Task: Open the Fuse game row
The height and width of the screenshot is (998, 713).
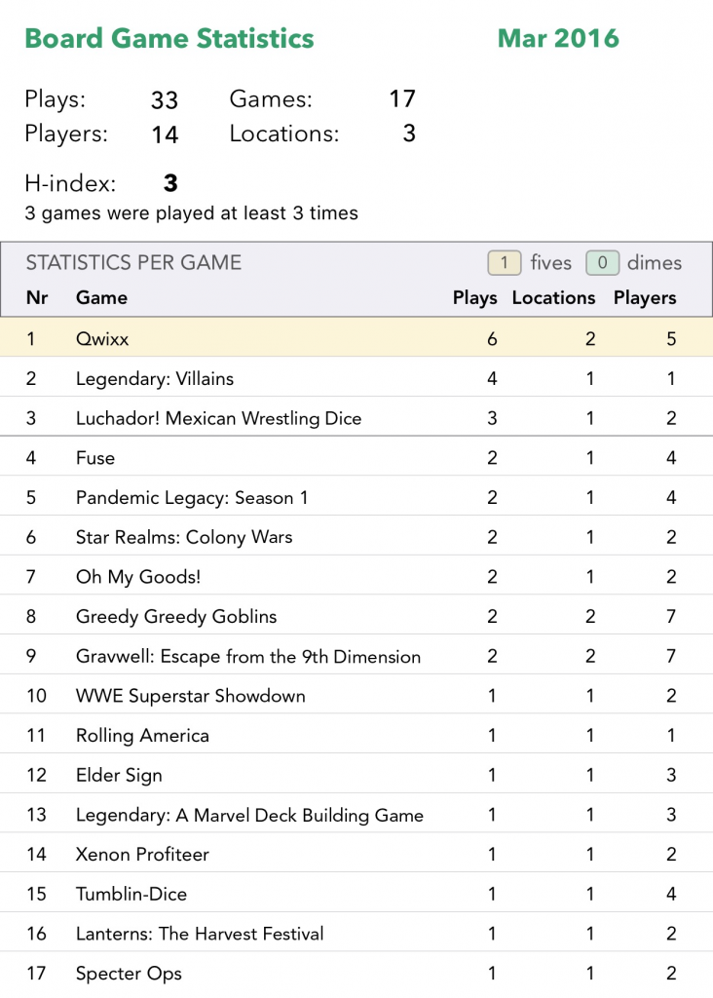Action: (95, 458)
